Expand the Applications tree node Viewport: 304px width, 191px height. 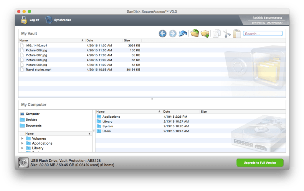click(22, 143)
